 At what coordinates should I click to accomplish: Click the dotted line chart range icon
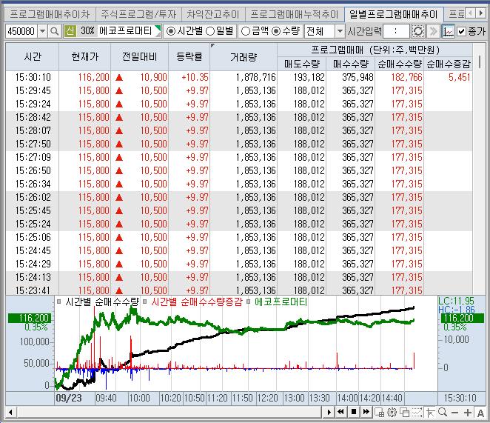pos(417,413)
